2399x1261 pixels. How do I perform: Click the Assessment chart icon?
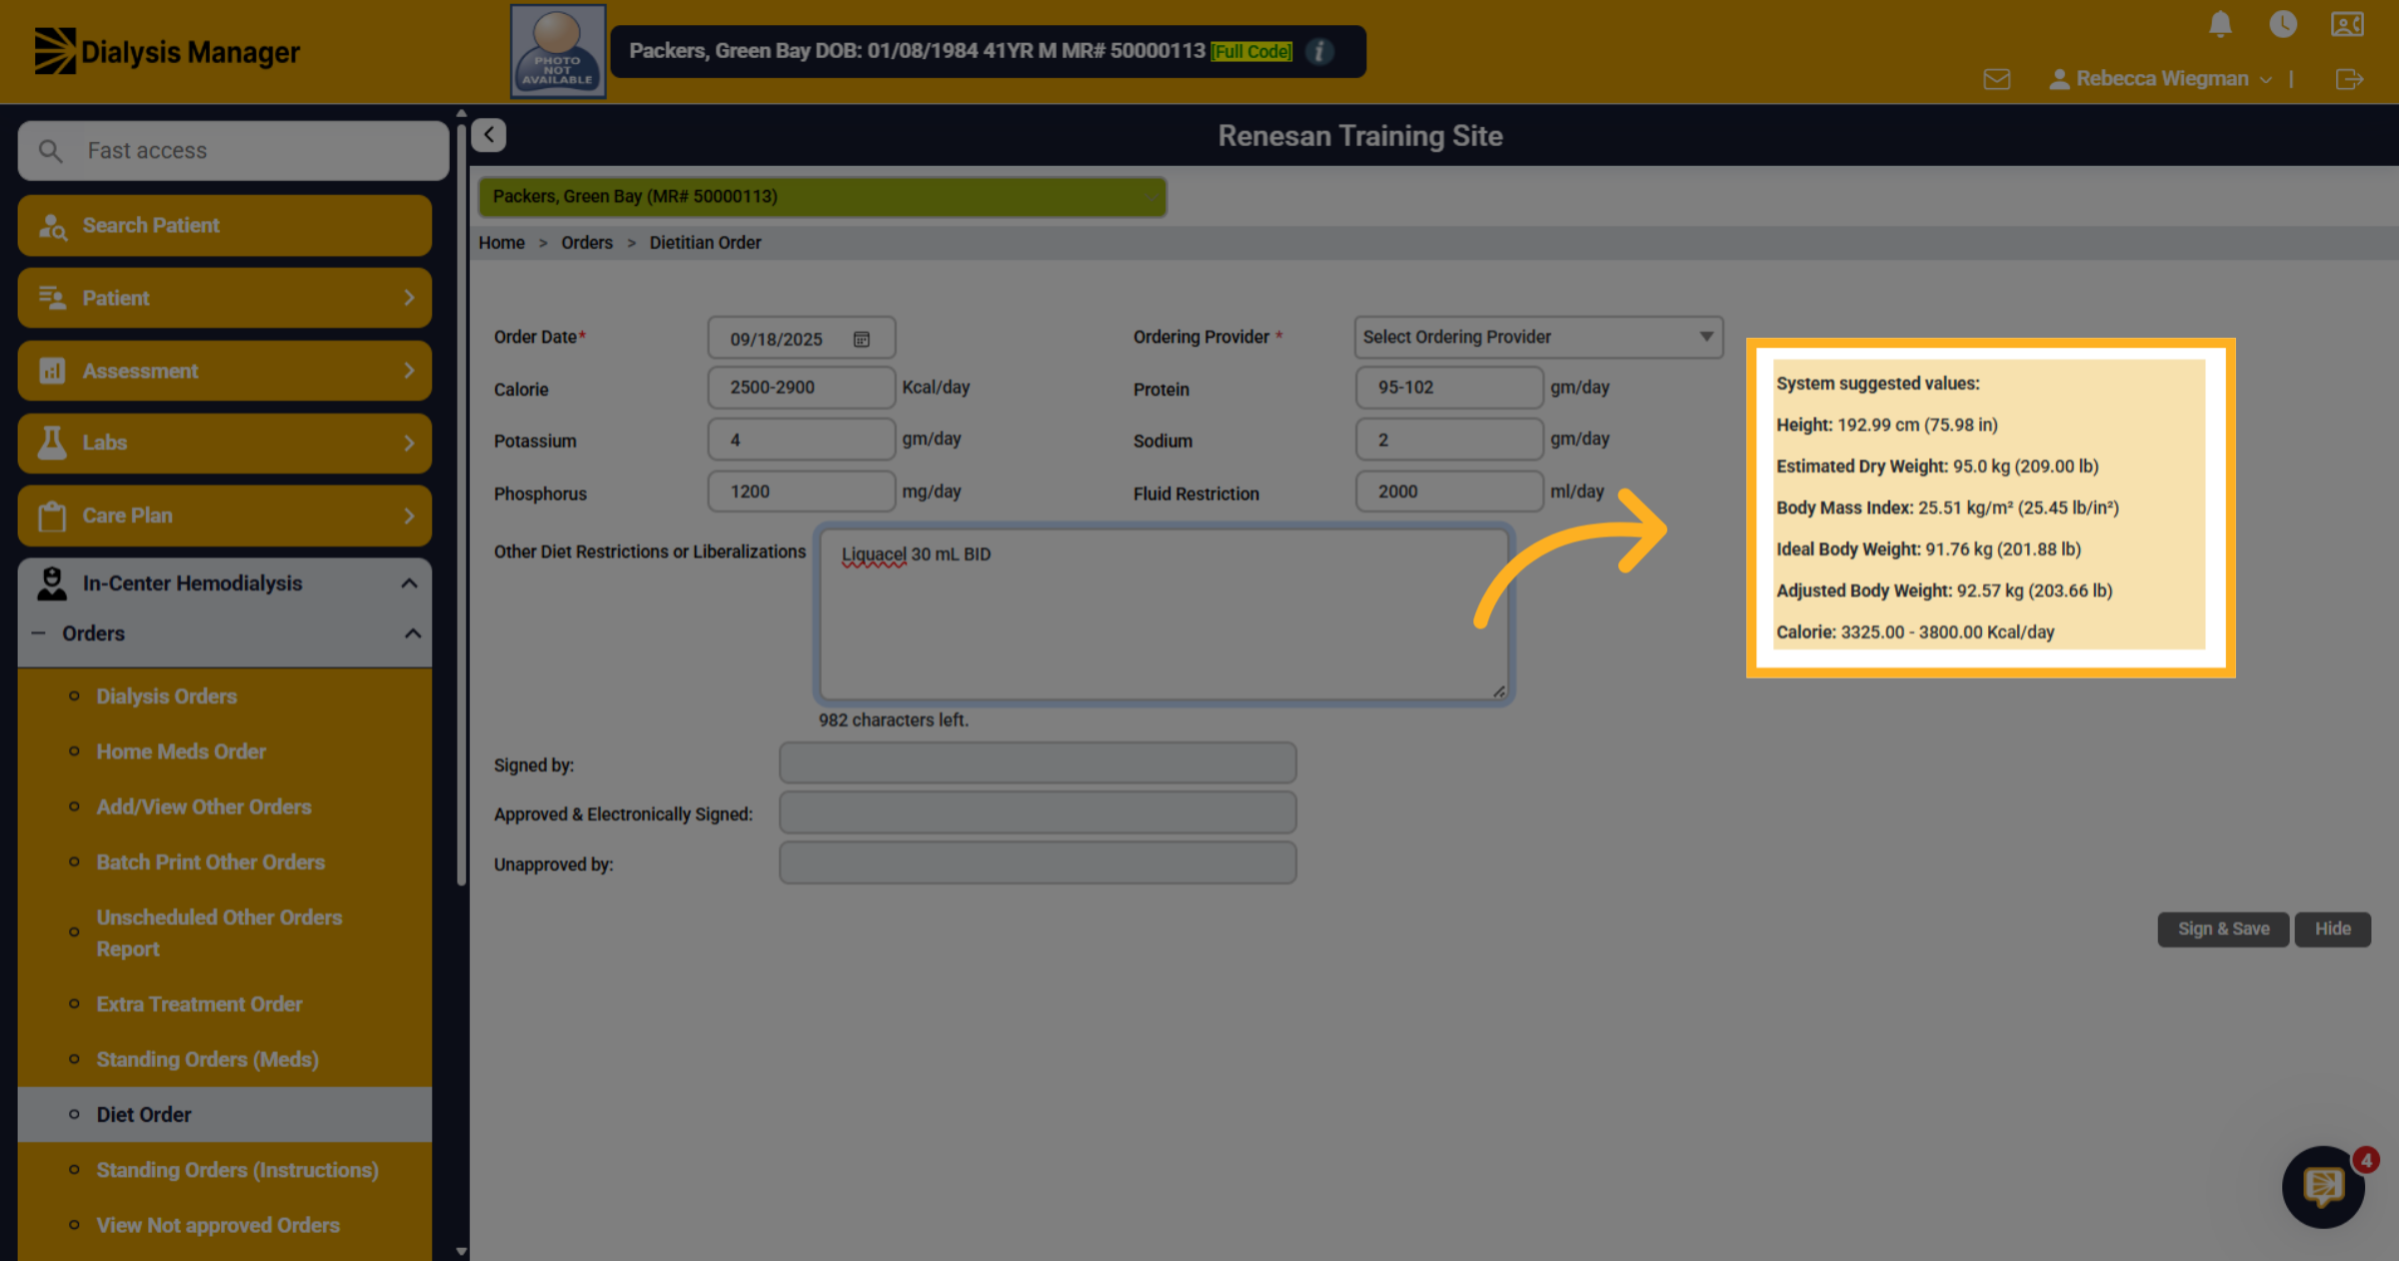coord(52,371)
